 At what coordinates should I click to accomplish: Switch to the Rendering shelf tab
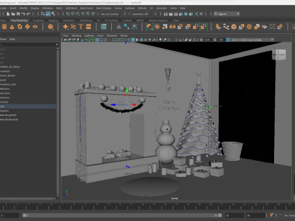pyautogui.click(x=86, y=20)
